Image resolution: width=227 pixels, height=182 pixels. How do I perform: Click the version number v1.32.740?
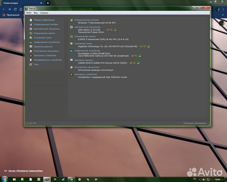pyautogui.click(x=31, y=123)
